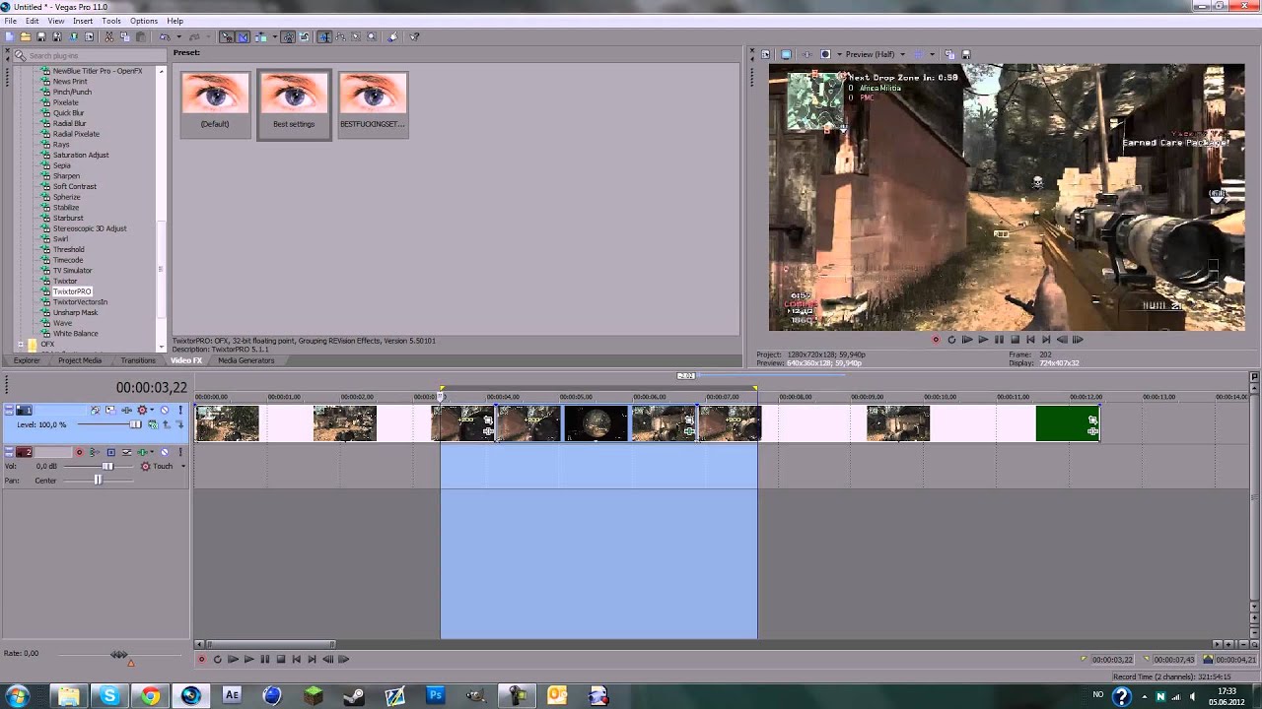This screenshot has width=1262, height=709.
Task: Open the Touch automation mode dropdown
Action: 183,466
